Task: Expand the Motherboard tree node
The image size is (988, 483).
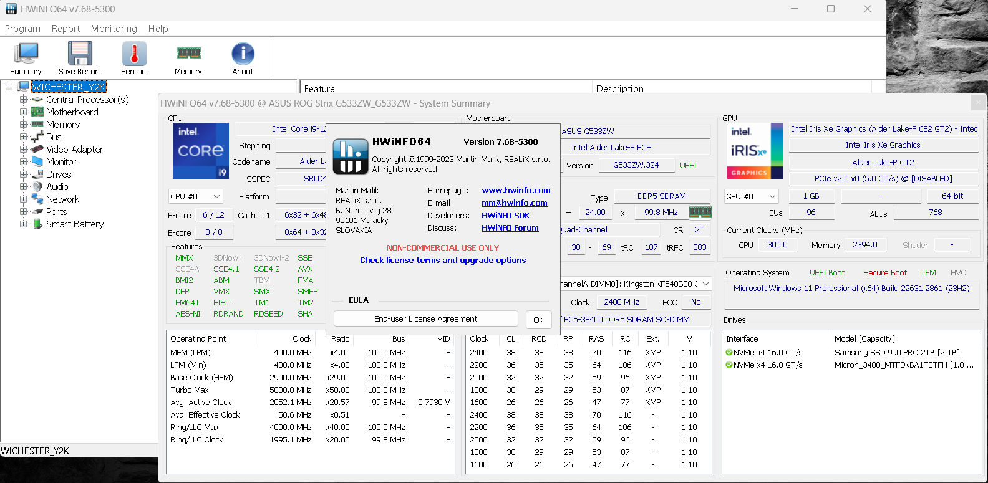Action: click(23, 112)
